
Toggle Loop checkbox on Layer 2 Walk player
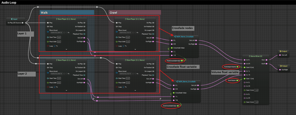point(55,87)
